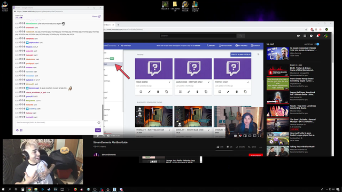This screenshot has height=192, width=342.
Task: Open Ground Control desktop shortcut
Action: pyautogui.click(x=5, y=6)
